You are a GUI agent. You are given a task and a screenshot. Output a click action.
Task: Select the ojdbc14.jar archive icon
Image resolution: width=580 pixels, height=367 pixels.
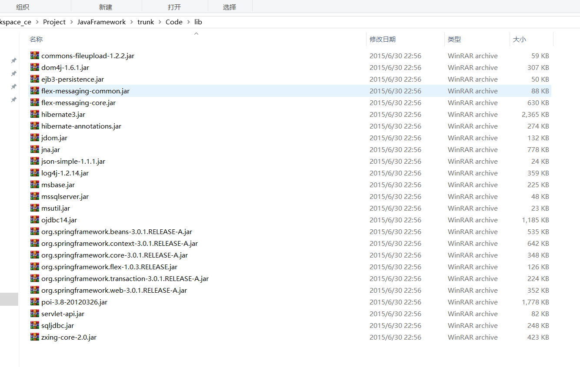(x=35, y=220)
